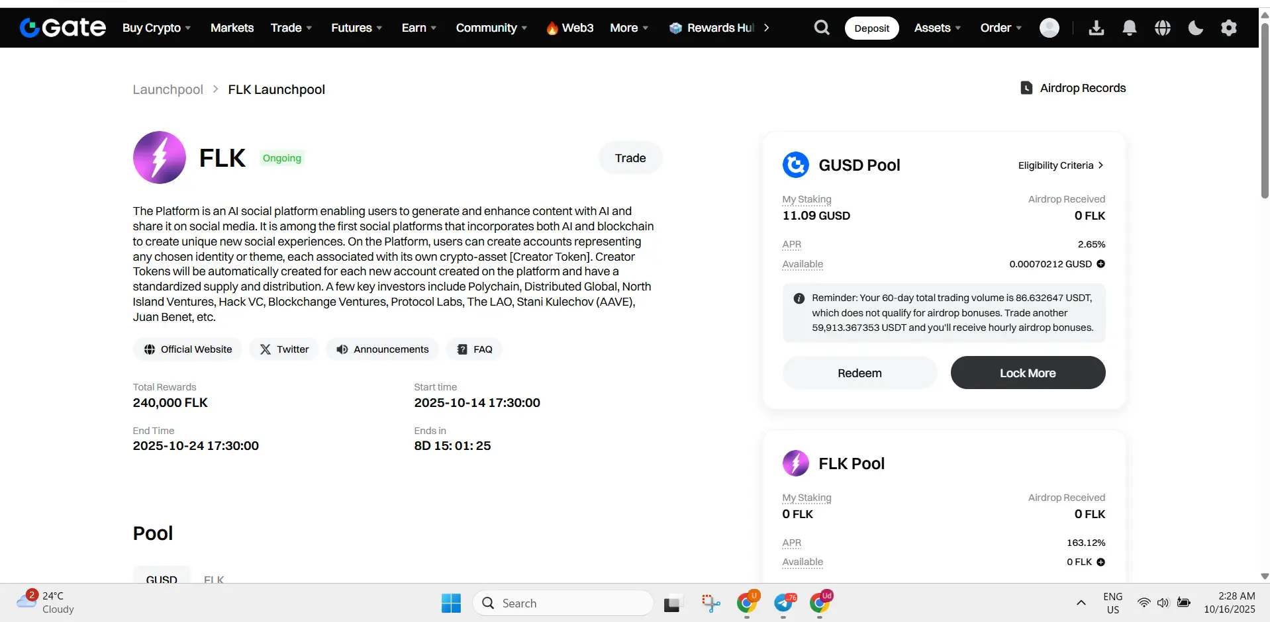
Task: Open the weather widget on the taskbar
Action: click(45, 602)
